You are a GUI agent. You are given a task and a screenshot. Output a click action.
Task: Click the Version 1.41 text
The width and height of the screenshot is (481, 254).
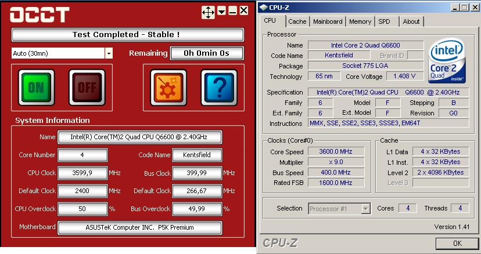click(452, 227)
